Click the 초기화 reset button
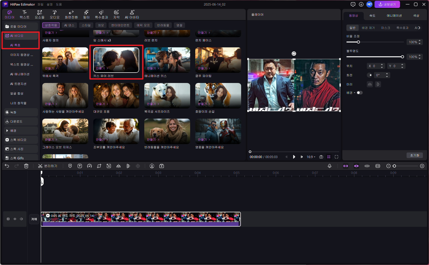 click(415, 155)
